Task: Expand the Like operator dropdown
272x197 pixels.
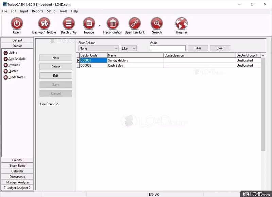Action: click(x=129, y=48)
